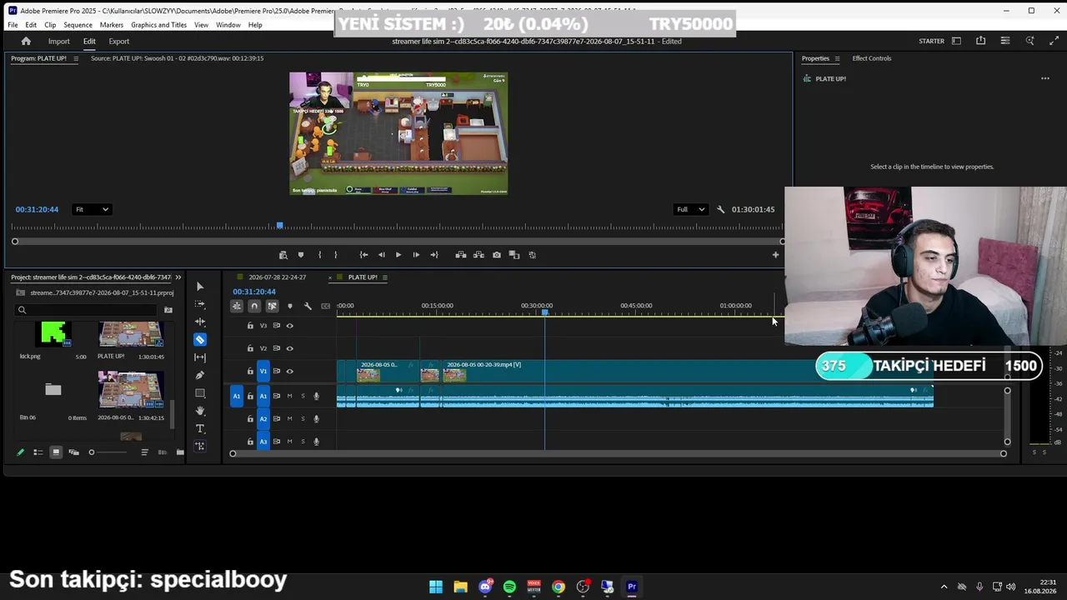Select the Razor tool
This screenshot has width=1067, height=600.
click(x=200, y=340)
